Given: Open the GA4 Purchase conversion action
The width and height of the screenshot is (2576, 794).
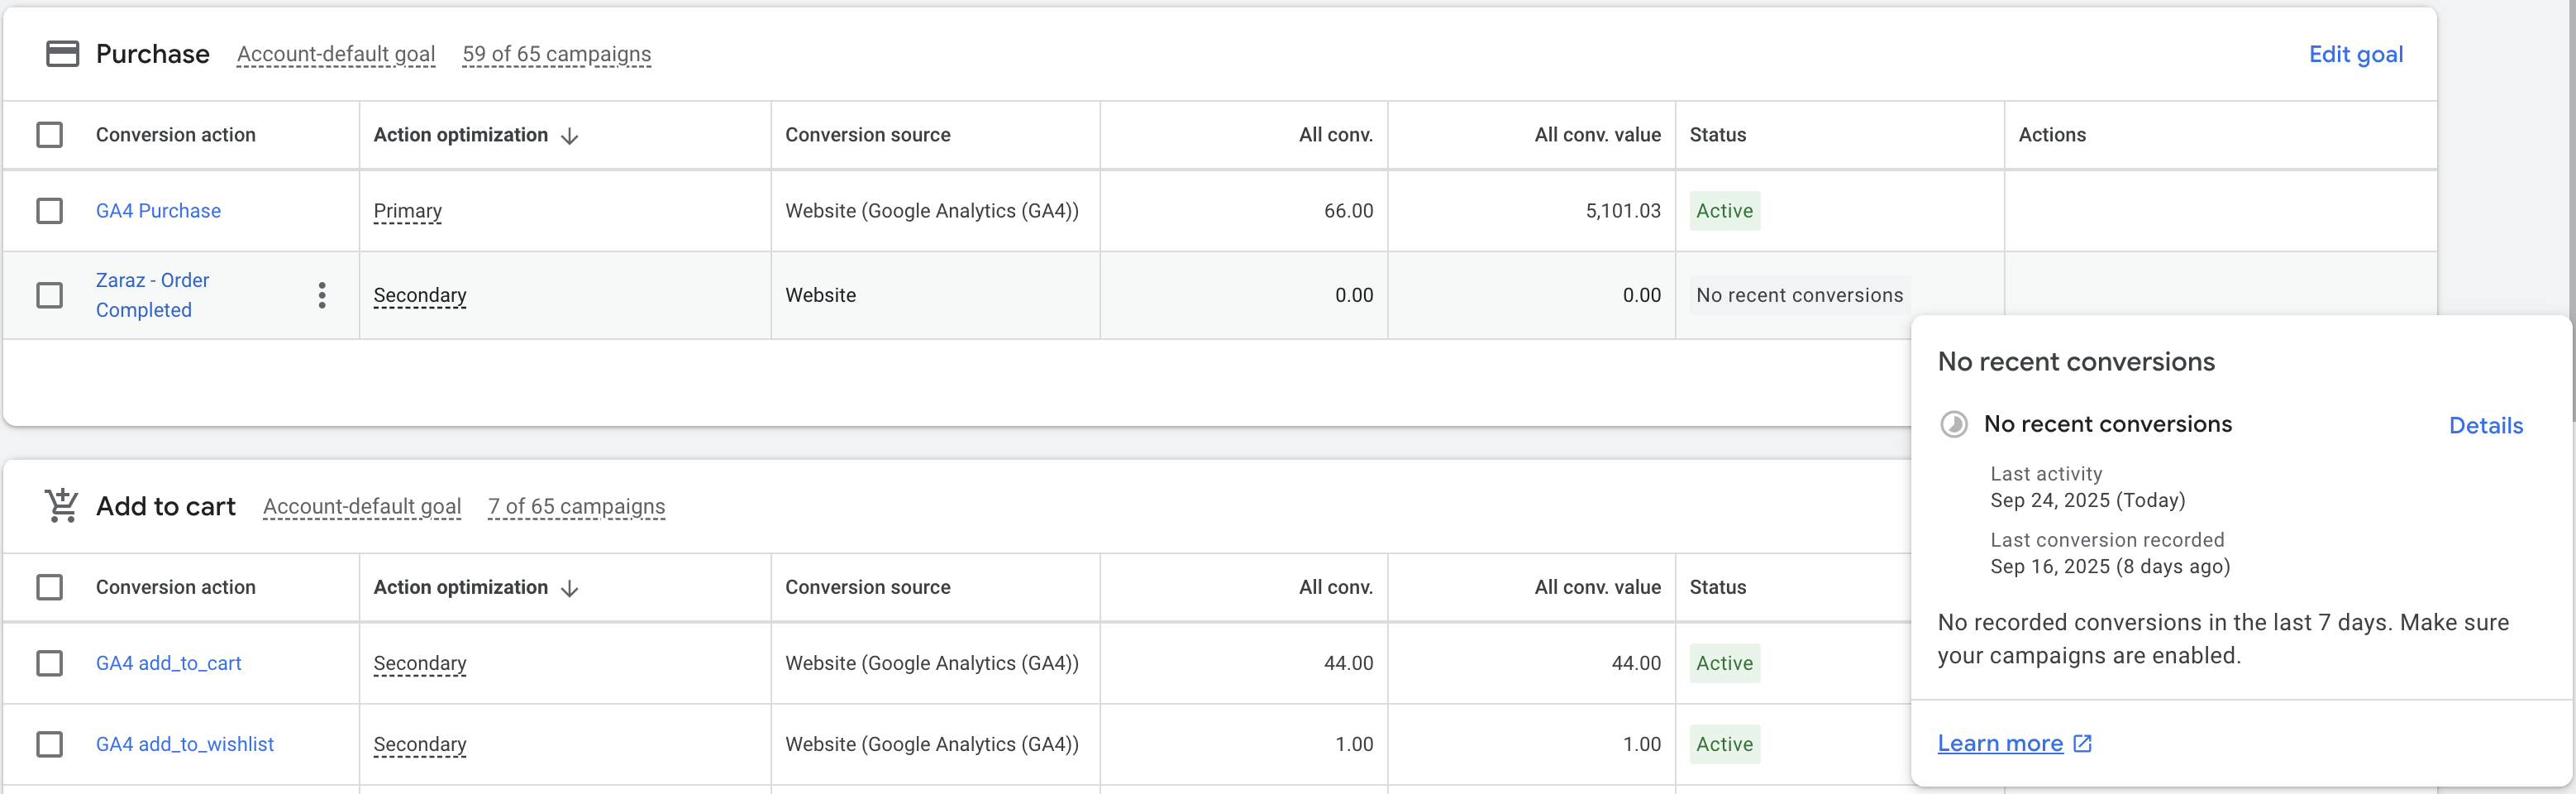Looking at the screenshot, I should pyautogui.click(x=158, y=211).
